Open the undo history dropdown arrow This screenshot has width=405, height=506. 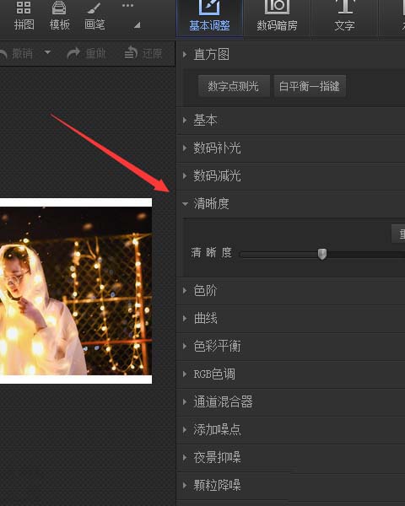tap(47, 52)
